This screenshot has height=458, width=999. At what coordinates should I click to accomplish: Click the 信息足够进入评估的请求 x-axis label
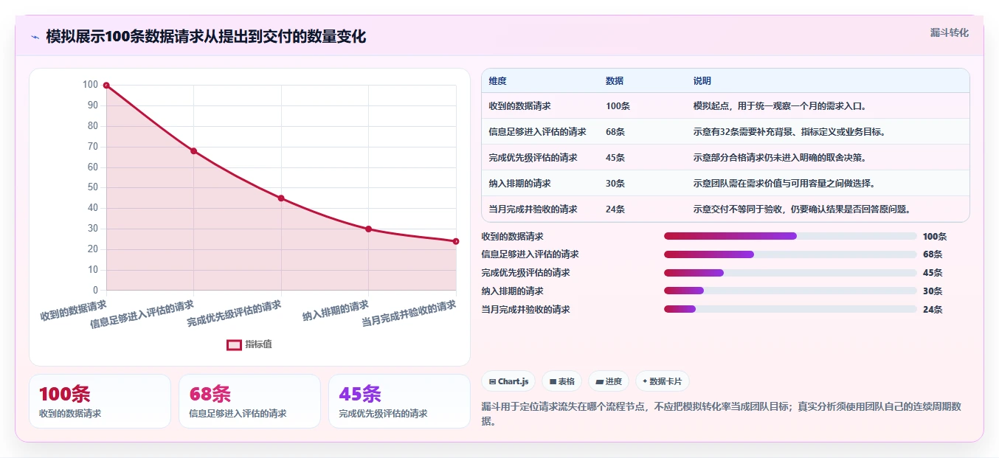pos(142,315)
